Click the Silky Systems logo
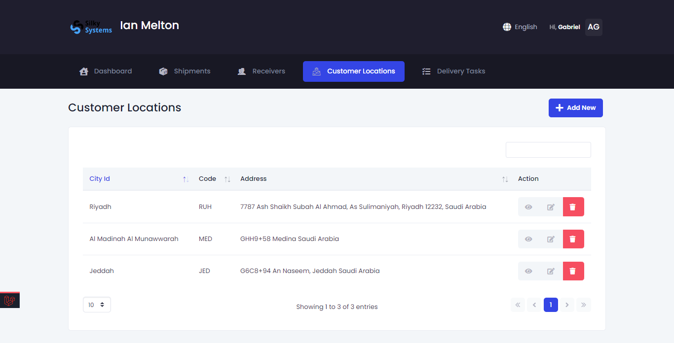Viewport: 674px width, 343px height. [91, 27]
